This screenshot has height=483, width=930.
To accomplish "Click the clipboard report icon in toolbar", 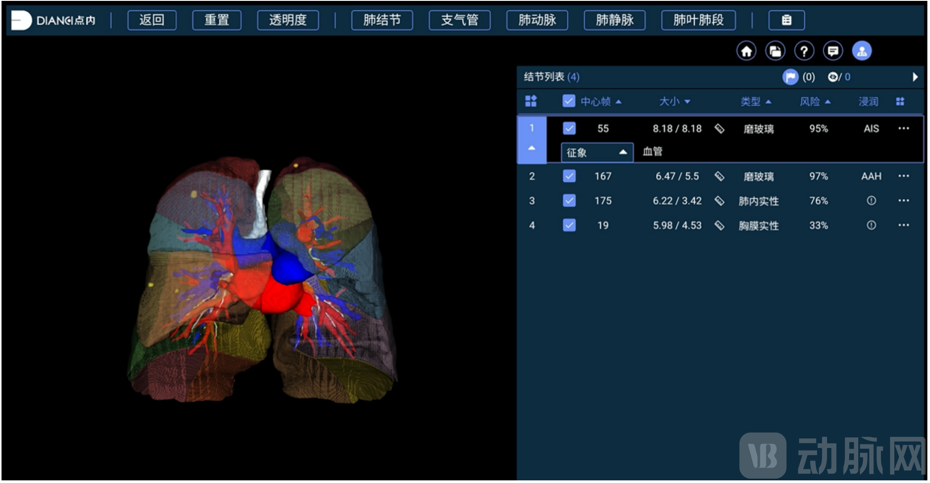I will tap(786, 20).
